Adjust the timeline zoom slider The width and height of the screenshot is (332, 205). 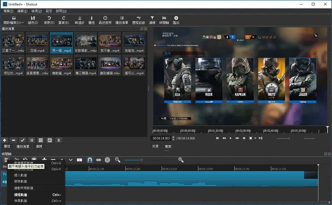click(x=141, y=160)
